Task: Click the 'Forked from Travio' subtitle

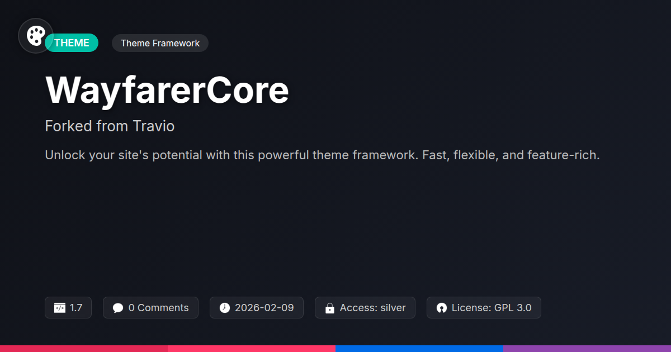Action: [x=110, y=126]
